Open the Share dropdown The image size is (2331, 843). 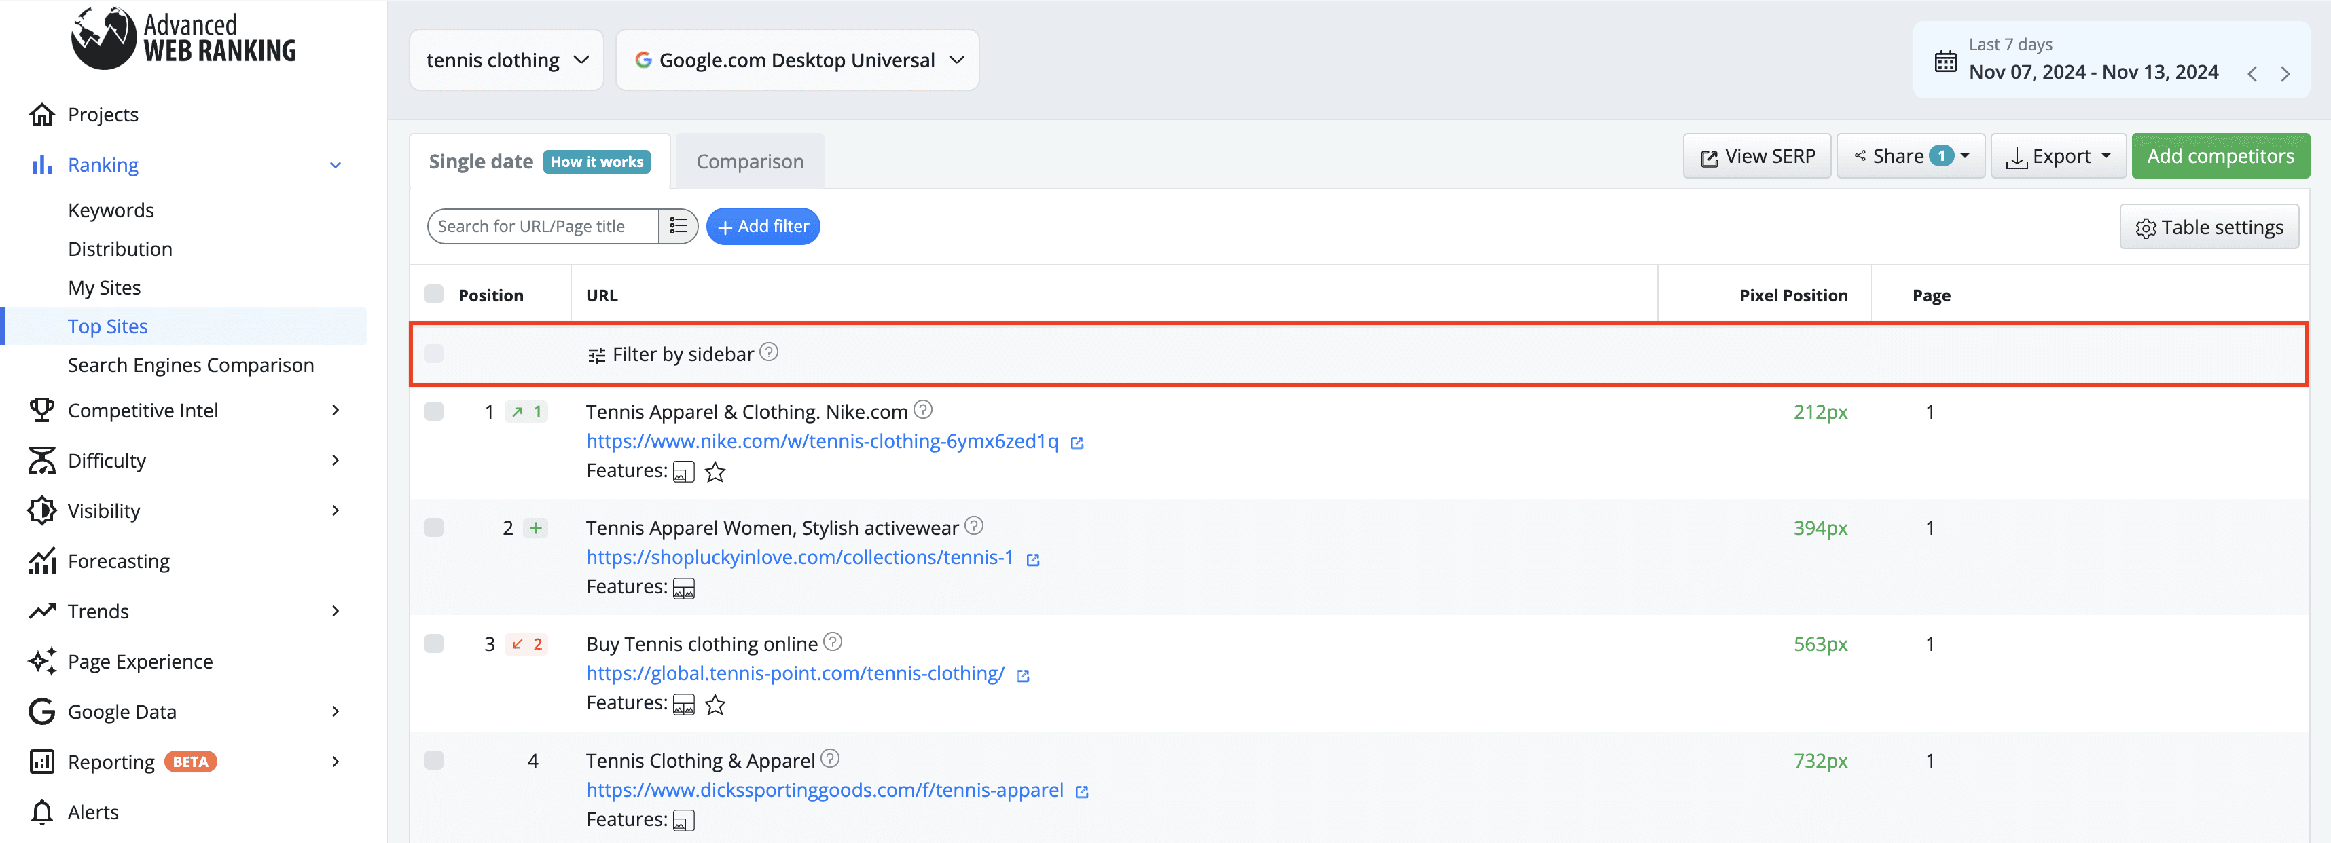[1910, 155]
